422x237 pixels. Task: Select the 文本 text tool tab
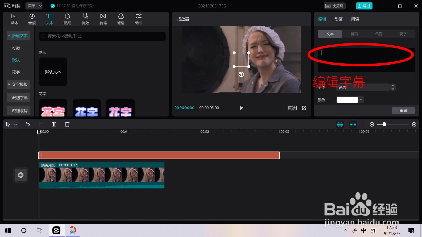[50, 19]
